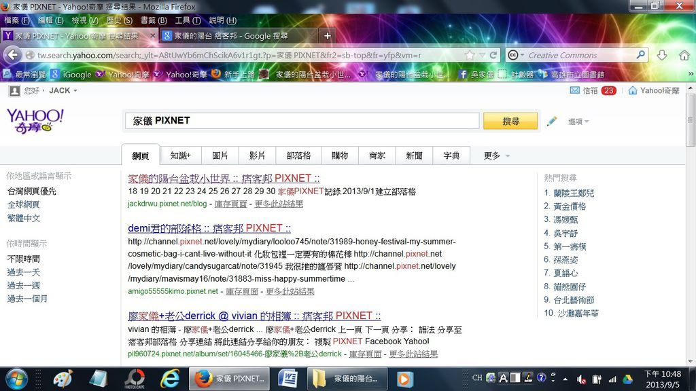Screen dimensions: 696x391
Task: Switch to Word in the taskbar
Action: [x=288, y=379]
